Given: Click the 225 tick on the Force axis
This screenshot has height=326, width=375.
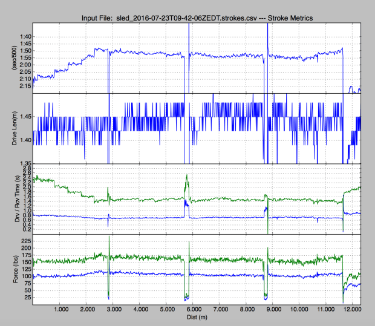Looking at the screenshot, I should pos(25,241).
